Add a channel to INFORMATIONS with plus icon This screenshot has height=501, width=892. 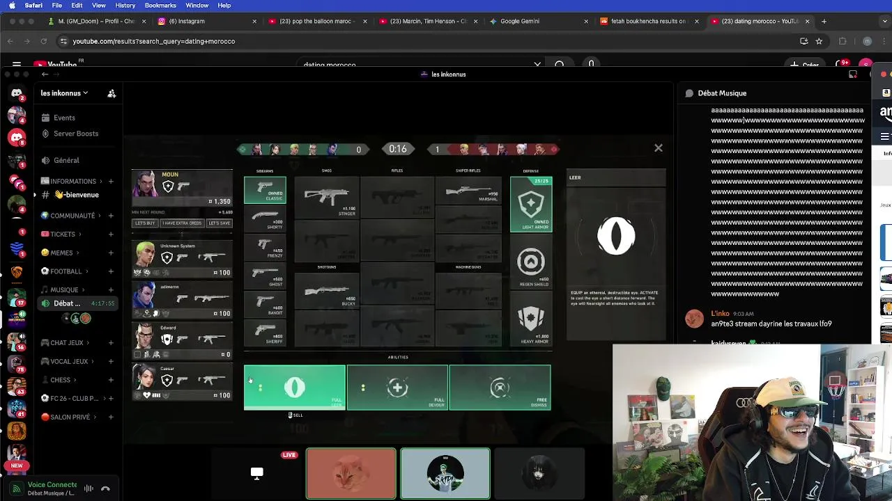(x=111, y=181)
